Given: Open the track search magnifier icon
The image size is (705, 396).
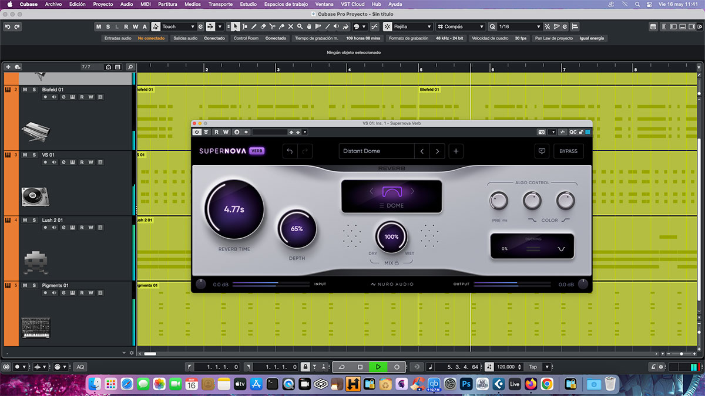Looking at the screenshot, I should (130, 67).
